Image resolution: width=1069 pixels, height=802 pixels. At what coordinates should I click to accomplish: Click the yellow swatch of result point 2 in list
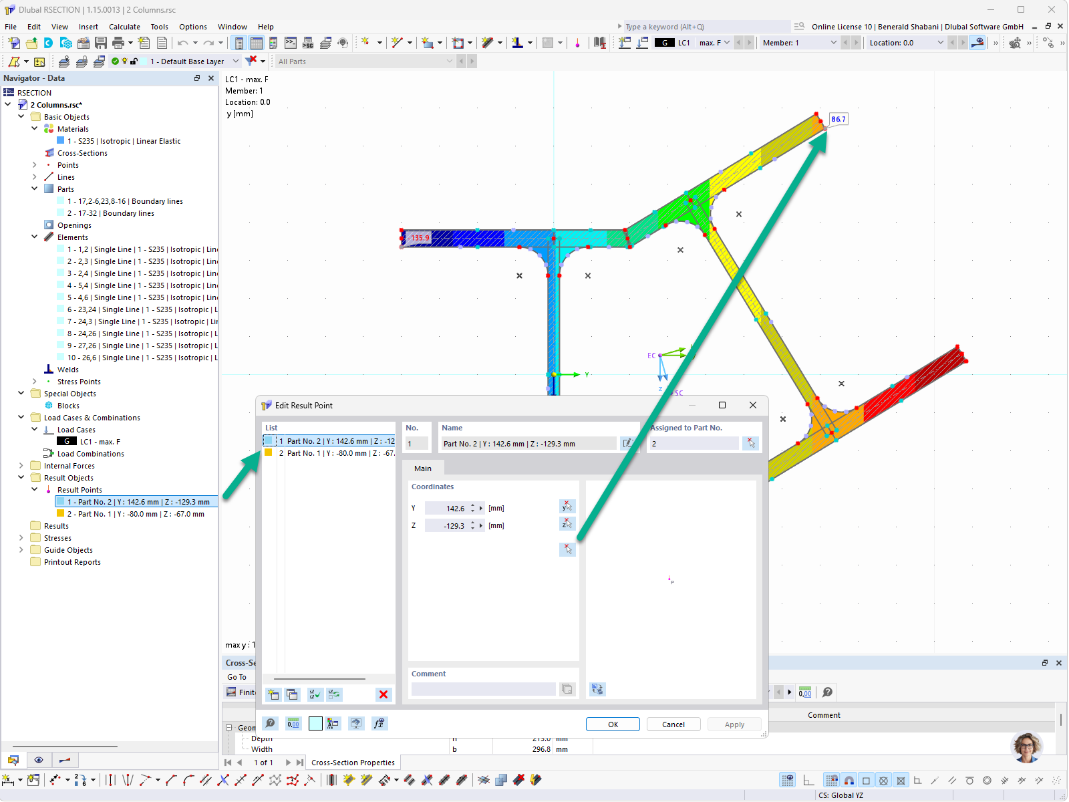[x=269, y=452]
